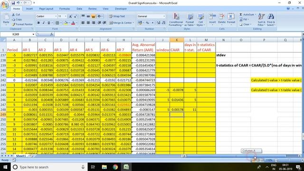Toggle bold formatting
This screenshot has width=304, height=171.
pos(38,23)
